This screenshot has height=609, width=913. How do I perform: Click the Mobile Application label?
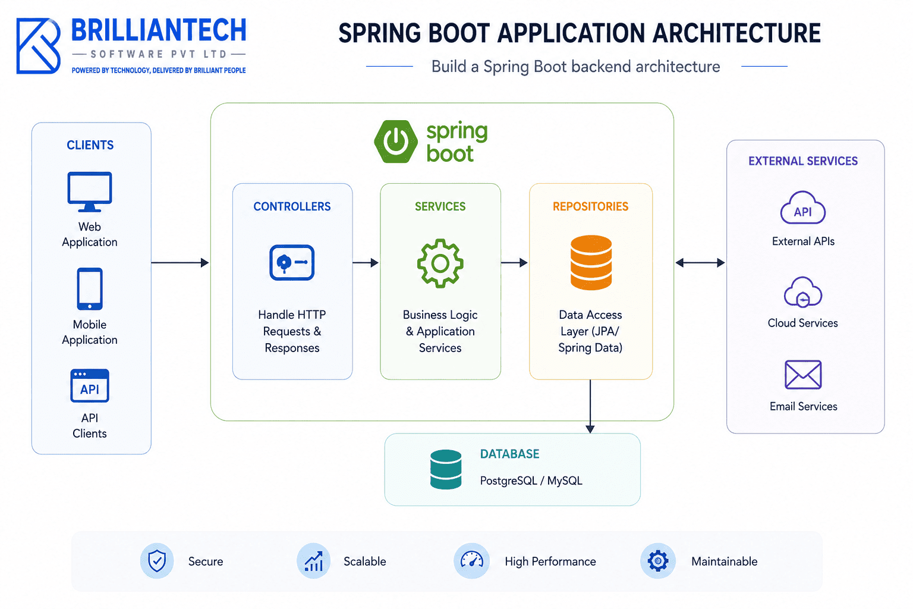point(90,332)
